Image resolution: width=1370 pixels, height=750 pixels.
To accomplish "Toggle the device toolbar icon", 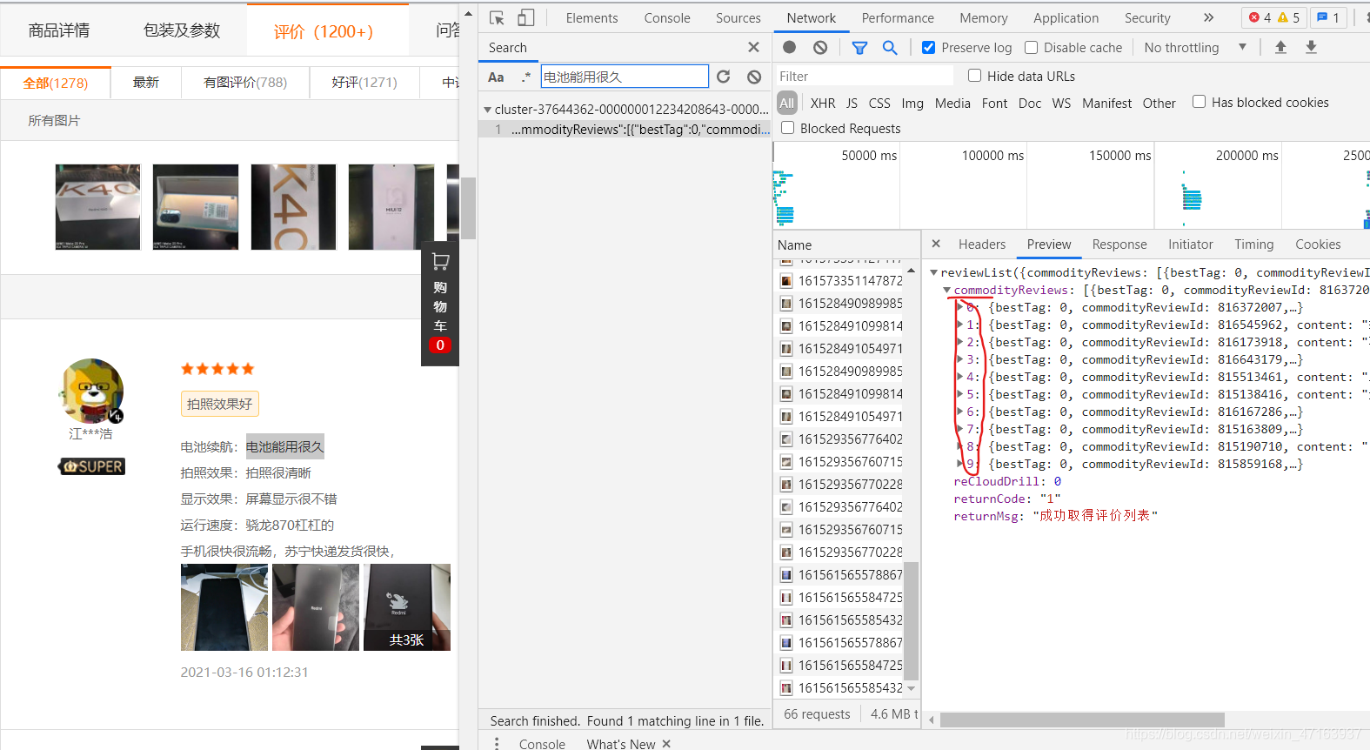I will (x=525, y=17).
